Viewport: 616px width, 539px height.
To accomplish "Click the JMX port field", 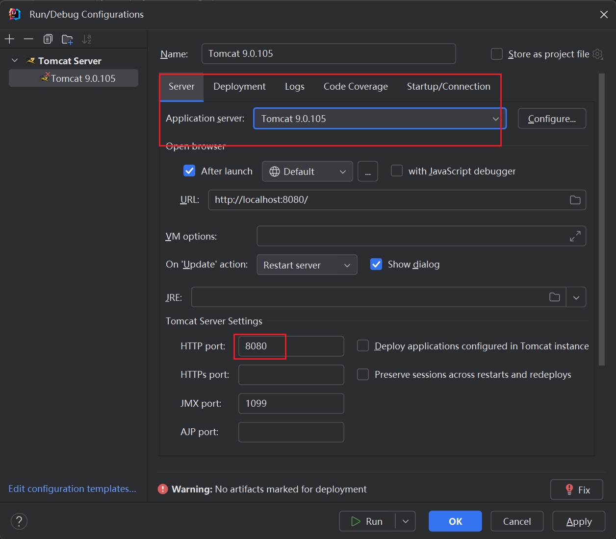I will (291, 403).
